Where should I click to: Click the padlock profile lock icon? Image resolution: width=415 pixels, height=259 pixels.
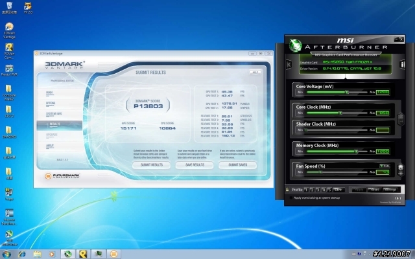[x=287, y=190]
